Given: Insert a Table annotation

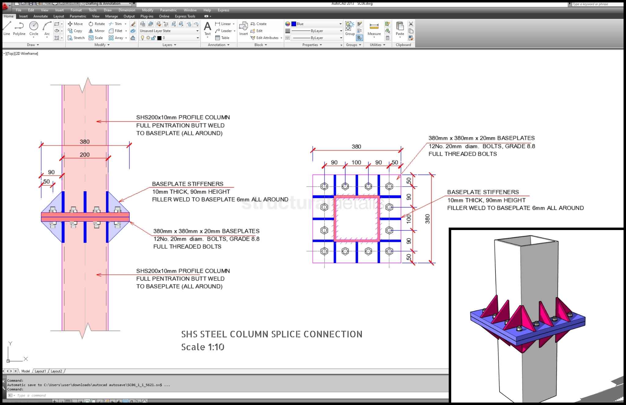Looking at the screenshot, I should (x=222, y=38).
